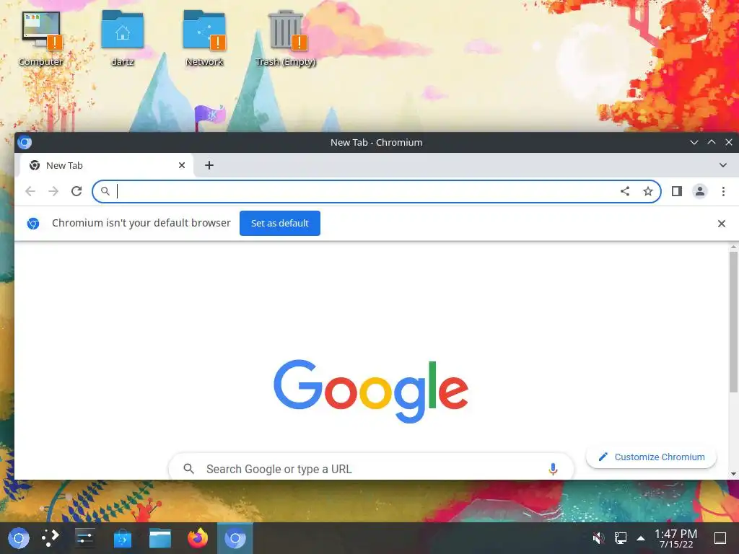Open Dolphin file manager in taskbar
This screenshot has height=554, width=739.
160,538
